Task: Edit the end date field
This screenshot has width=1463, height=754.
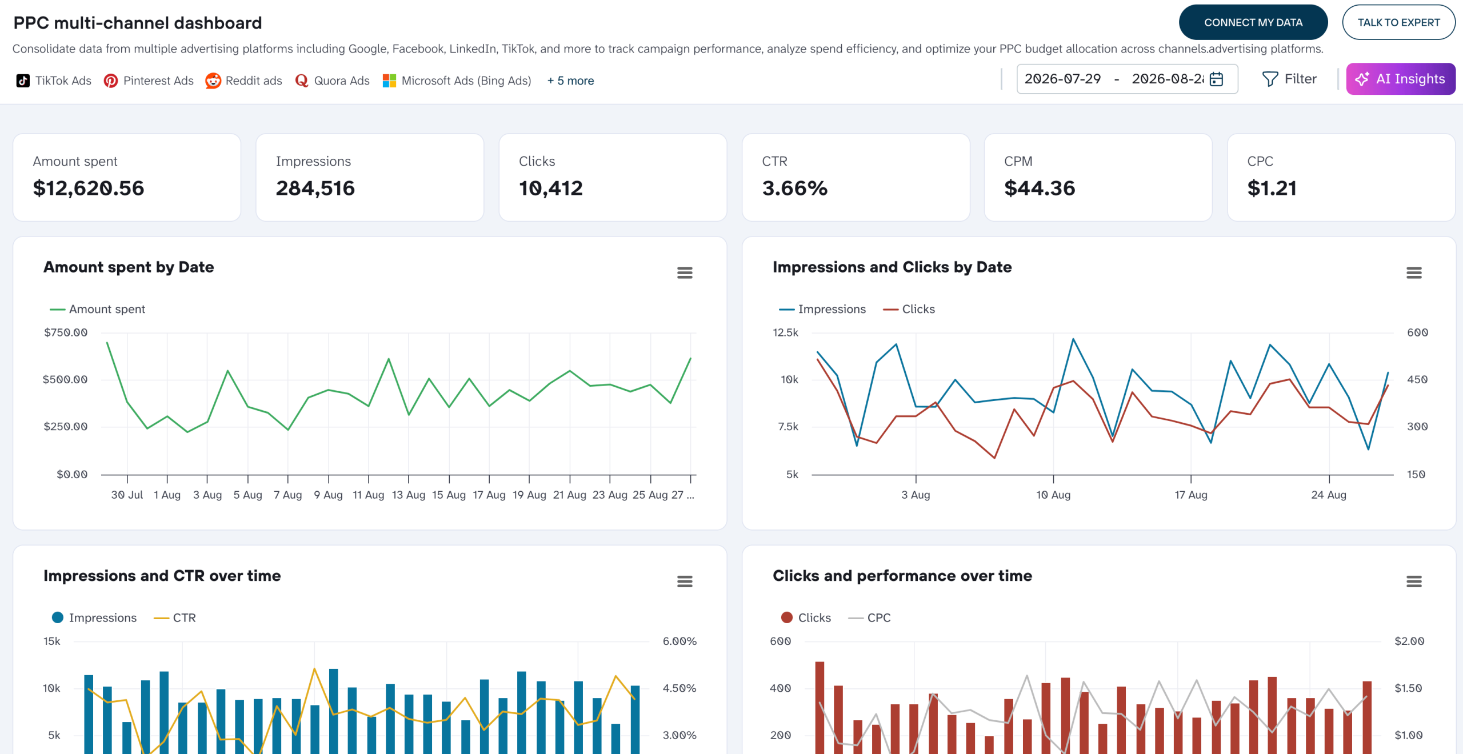Action: (x=1168, y=79)
